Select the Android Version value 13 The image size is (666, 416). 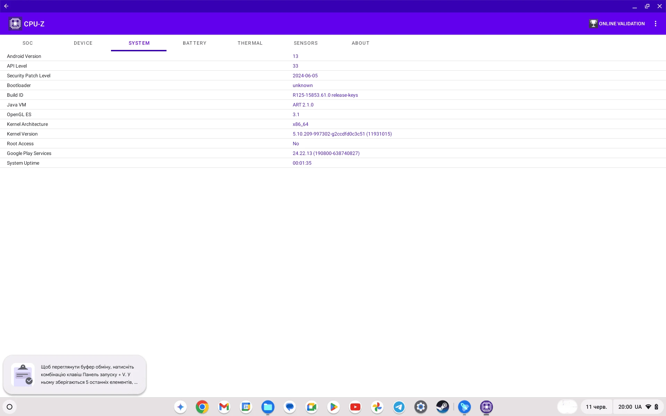pyautogui.click(x=296, y=56)
